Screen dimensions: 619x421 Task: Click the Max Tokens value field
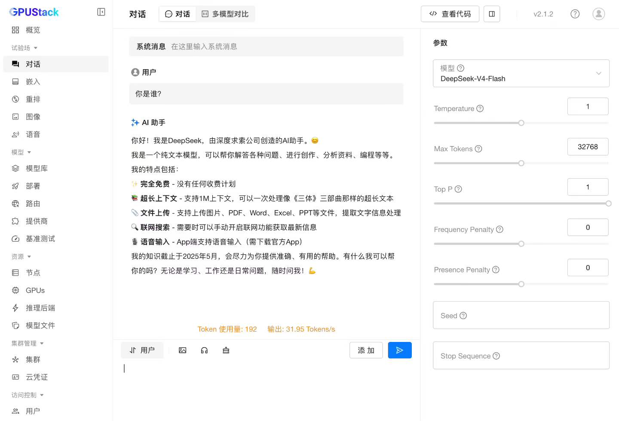pos(588,146)
